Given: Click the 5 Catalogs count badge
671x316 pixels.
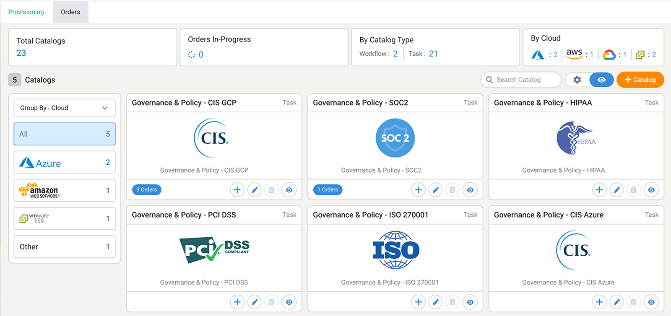Looking at the screenshot, I should point(15,80).
